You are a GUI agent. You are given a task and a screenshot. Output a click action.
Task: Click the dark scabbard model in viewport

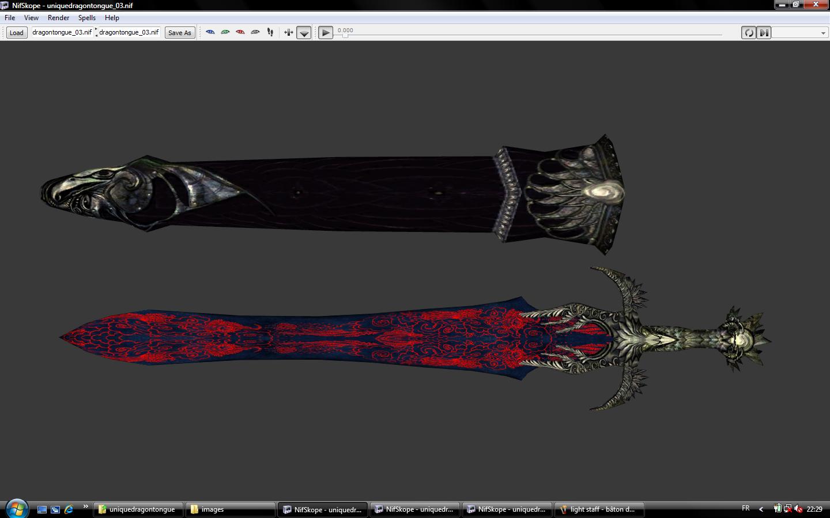click(x=331, y=194)
